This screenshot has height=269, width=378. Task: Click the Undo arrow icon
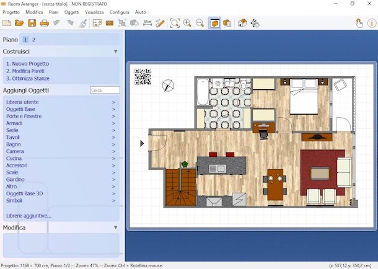pos(57,23)
